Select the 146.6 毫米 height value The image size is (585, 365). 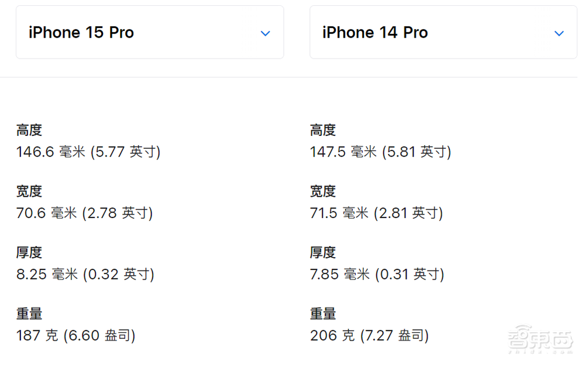88,151
